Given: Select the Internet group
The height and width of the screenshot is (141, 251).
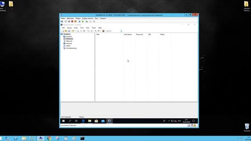Looking at the screenshot, I should click(69, 43).
